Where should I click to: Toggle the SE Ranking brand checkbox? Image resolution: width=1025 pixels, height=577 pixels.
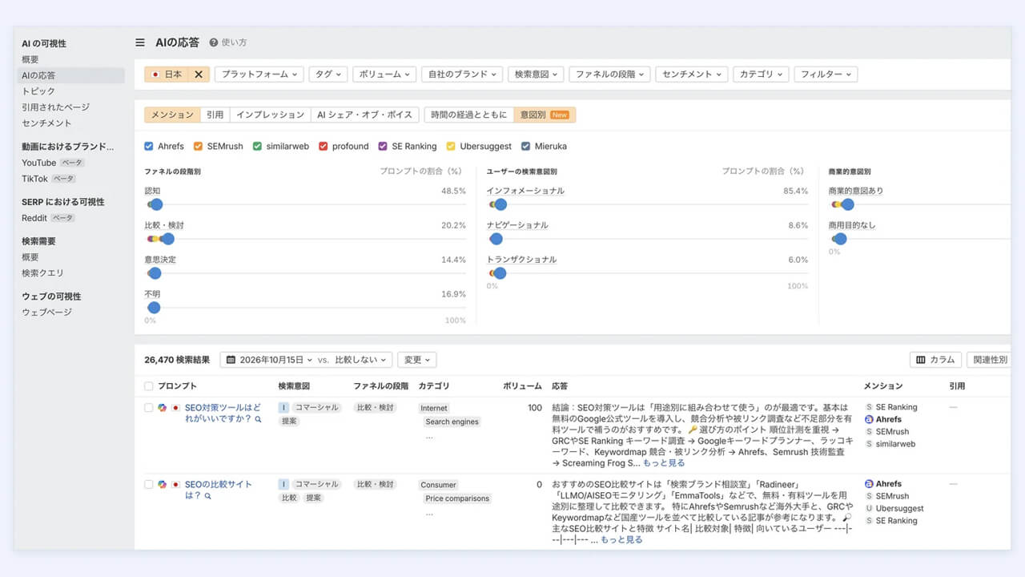[x=384, y=147]
